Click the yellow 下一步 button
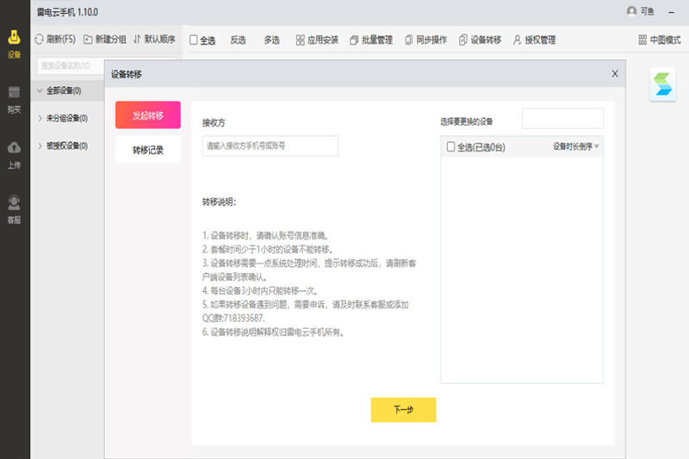The width and height of the screenshot is (689, 459). click(403, 410)
